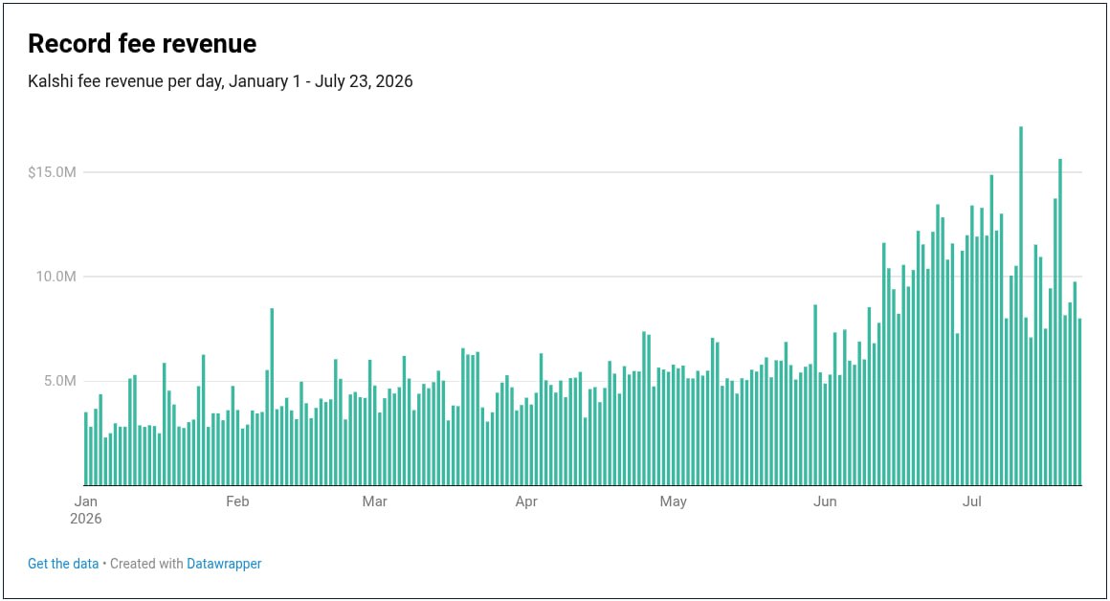Click the tall February spike bar near 8.5M
Viewport: 1110px width, 601px height.
(272, 396)
